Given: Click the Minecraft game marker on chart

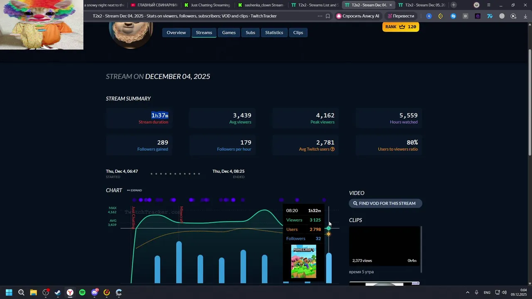Looking at the screenshot, I should point(181,214).
